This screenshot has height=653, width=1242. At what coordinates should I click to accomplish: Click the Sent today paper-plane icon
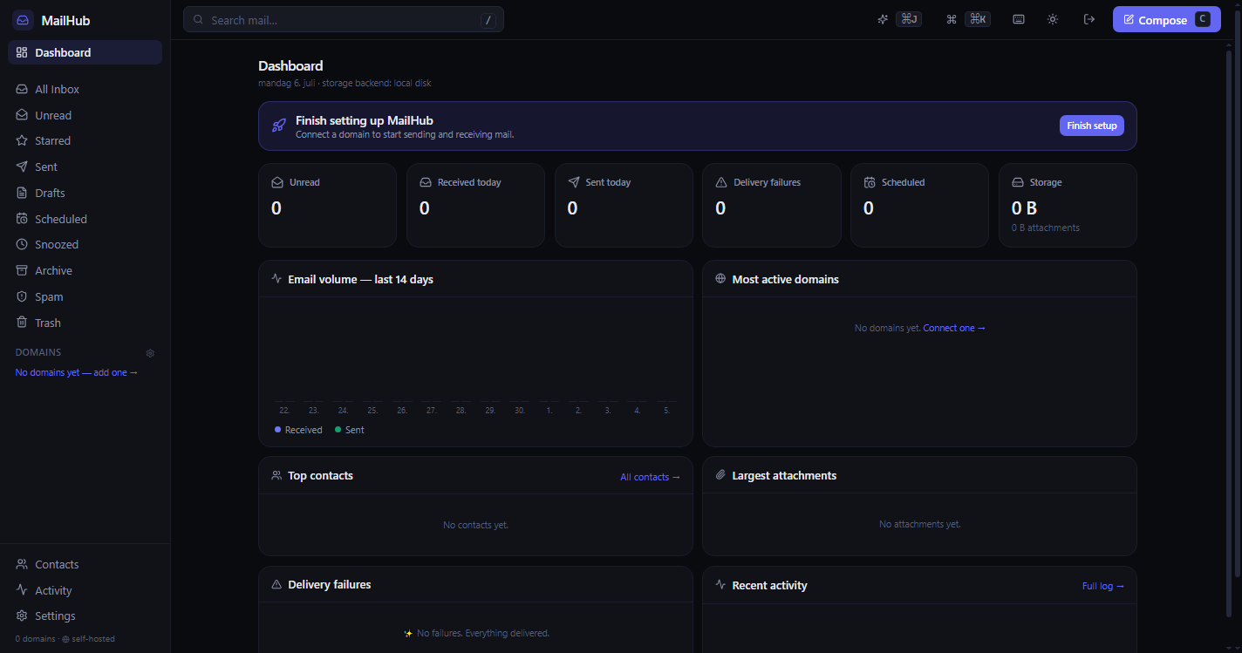click(x=574, y=182)
